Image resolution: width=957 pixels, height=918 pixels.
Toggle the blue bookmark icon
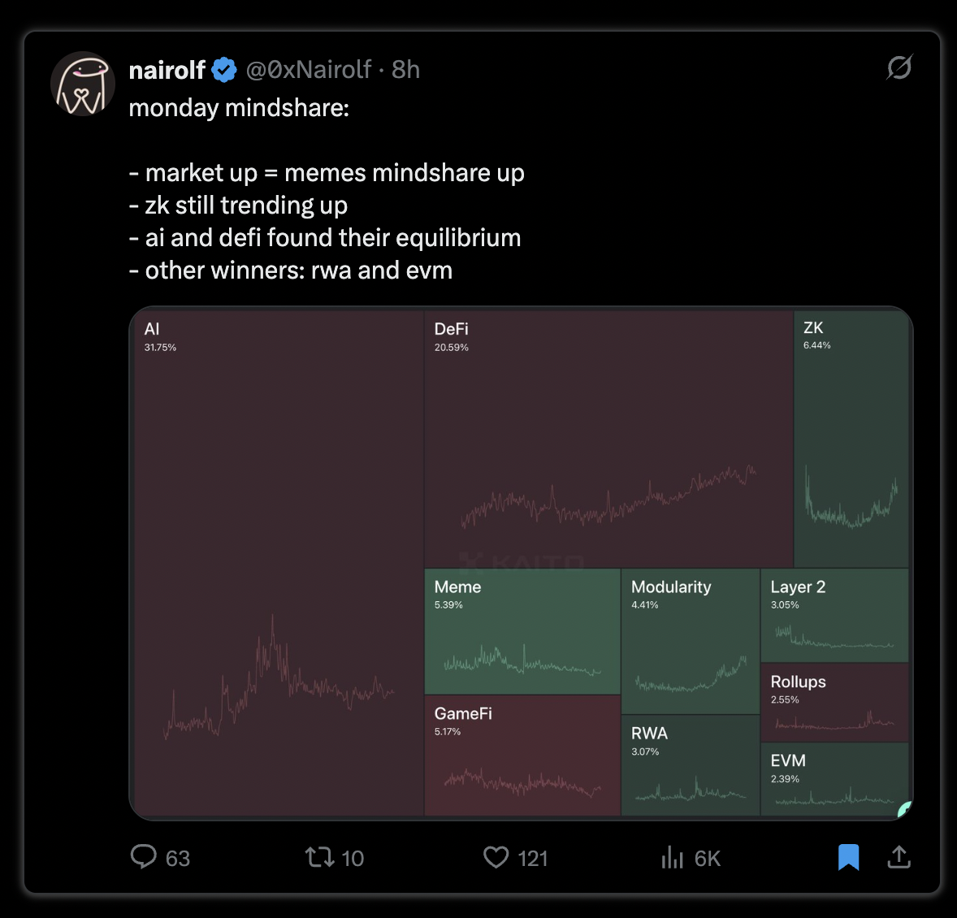pos(848,857)
